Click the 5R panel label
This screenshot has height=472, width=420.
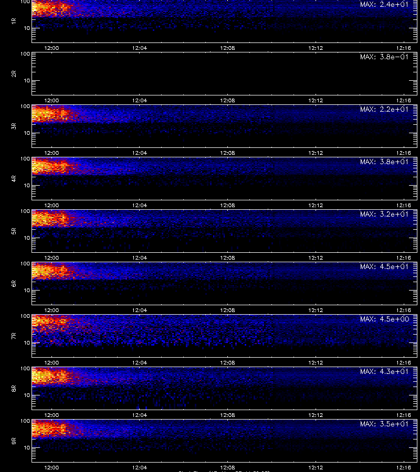(x=14, y=231)
